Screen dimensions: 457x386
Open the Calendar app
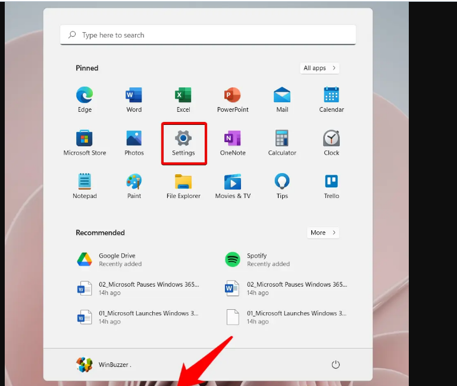331,99
